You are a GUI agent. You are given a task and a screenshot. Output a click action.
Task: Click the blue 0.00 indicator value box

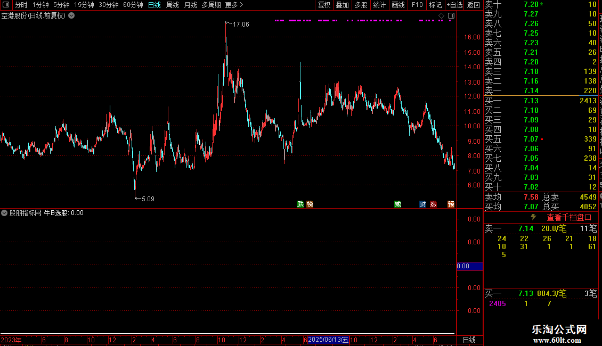(469, 266)
